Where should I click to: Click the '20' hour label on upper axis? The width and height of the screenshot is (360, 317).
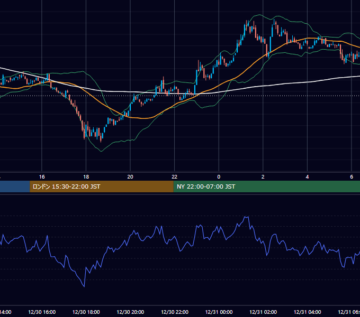pyautogui.click(x=130, y=177)
